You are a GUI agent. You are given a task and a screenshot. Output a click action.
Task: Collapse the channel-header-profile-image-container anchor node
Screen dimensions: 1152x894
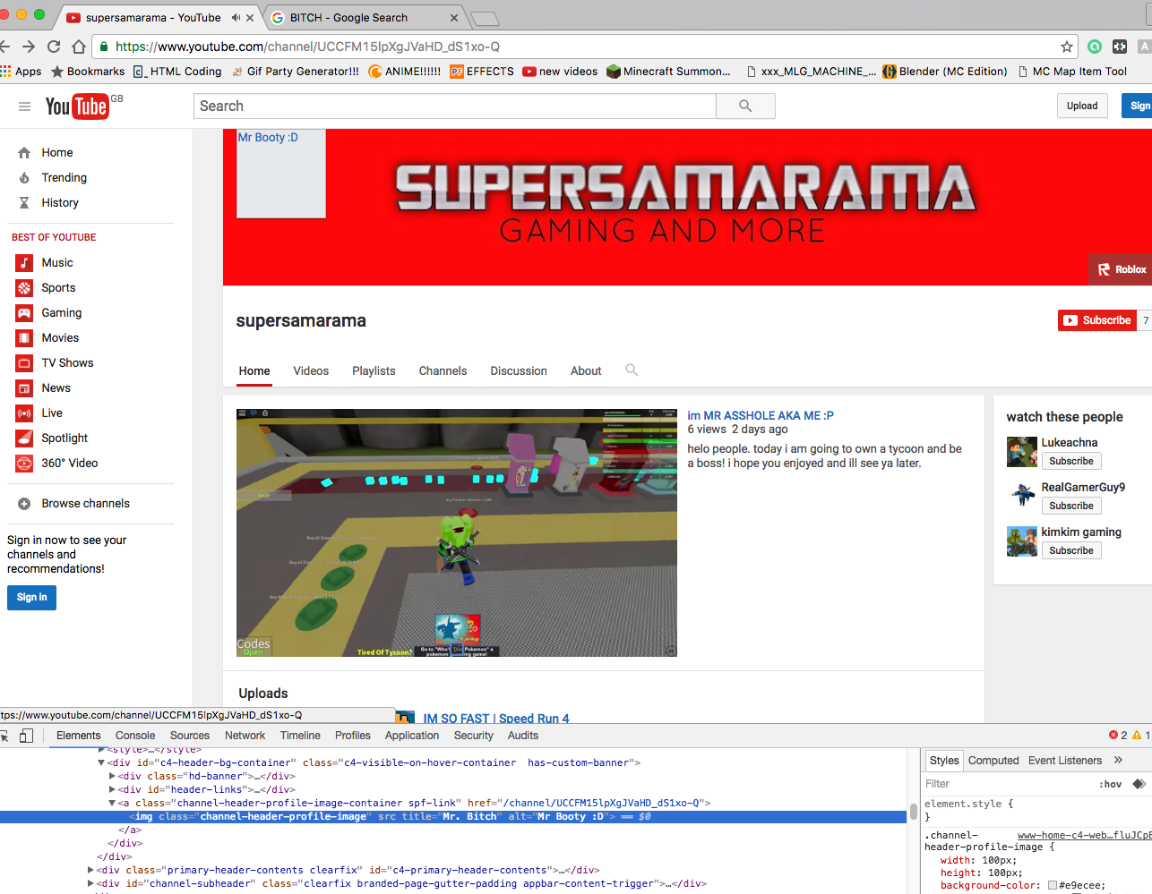click(112, 804)
